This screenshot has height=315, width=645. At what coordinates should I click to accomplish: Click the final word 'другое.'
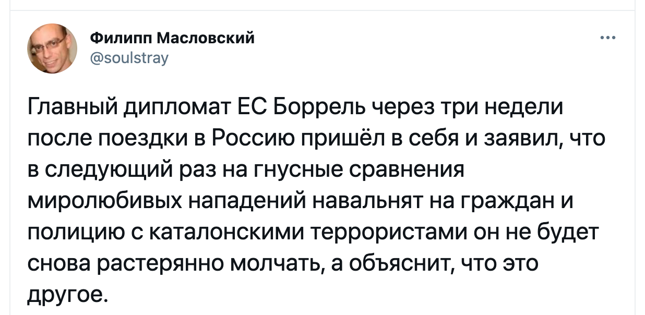point(68,295)
